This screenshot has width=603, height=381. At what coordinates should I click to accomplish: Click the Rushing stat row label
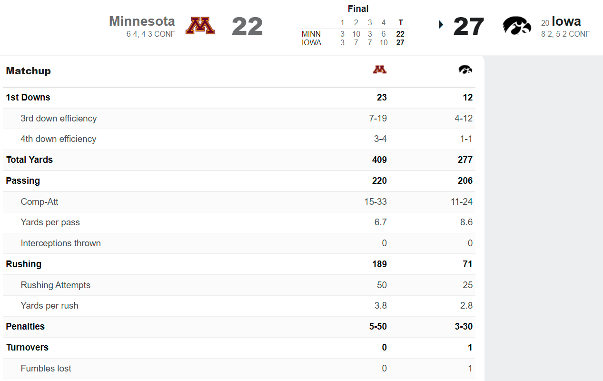point(24,264)
